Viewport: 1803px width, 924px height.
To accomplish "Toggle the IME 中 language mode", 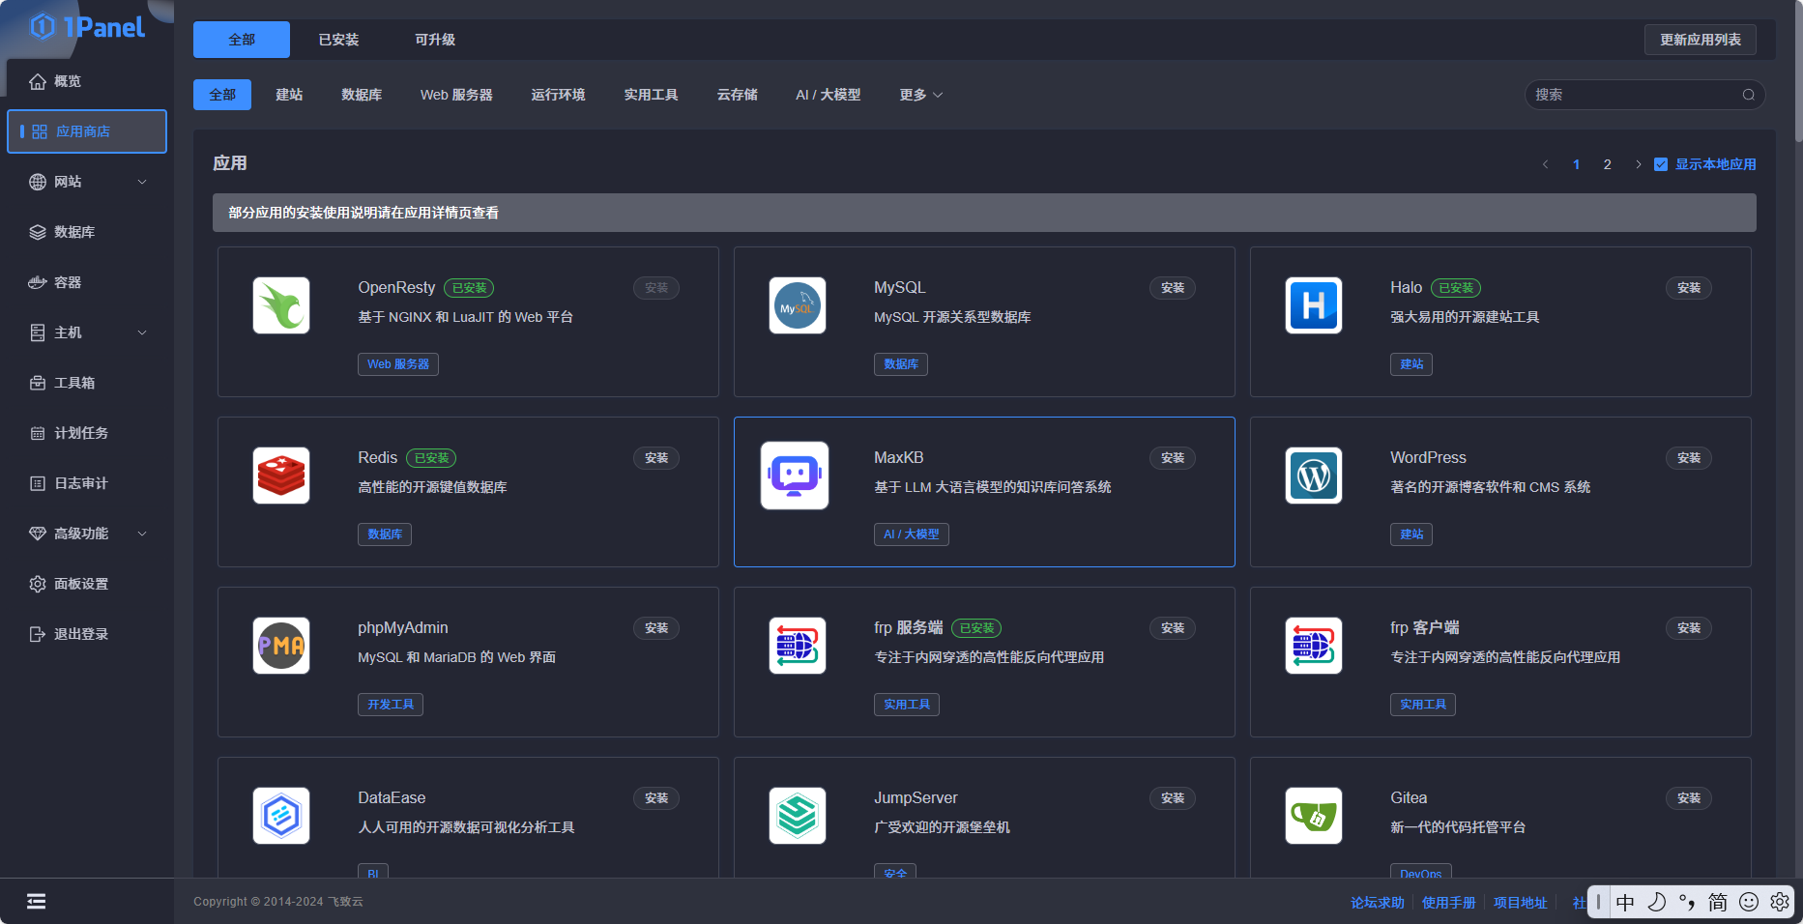I will tap(1625, 902).
